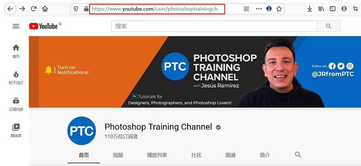This screenshot has width=361, height=166.
Task: Switch to the 简介 about tab
Action: coord(265,155)
